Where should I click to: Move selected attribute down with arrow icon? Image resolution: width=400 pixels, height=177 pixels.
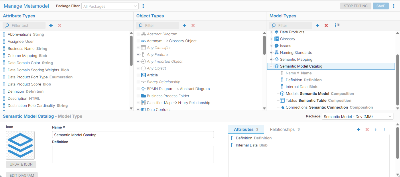(x=384, y=129)
